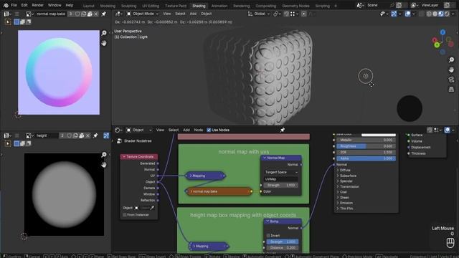
Task: Open the Object Mode dropdown
Action: point(143,14)
